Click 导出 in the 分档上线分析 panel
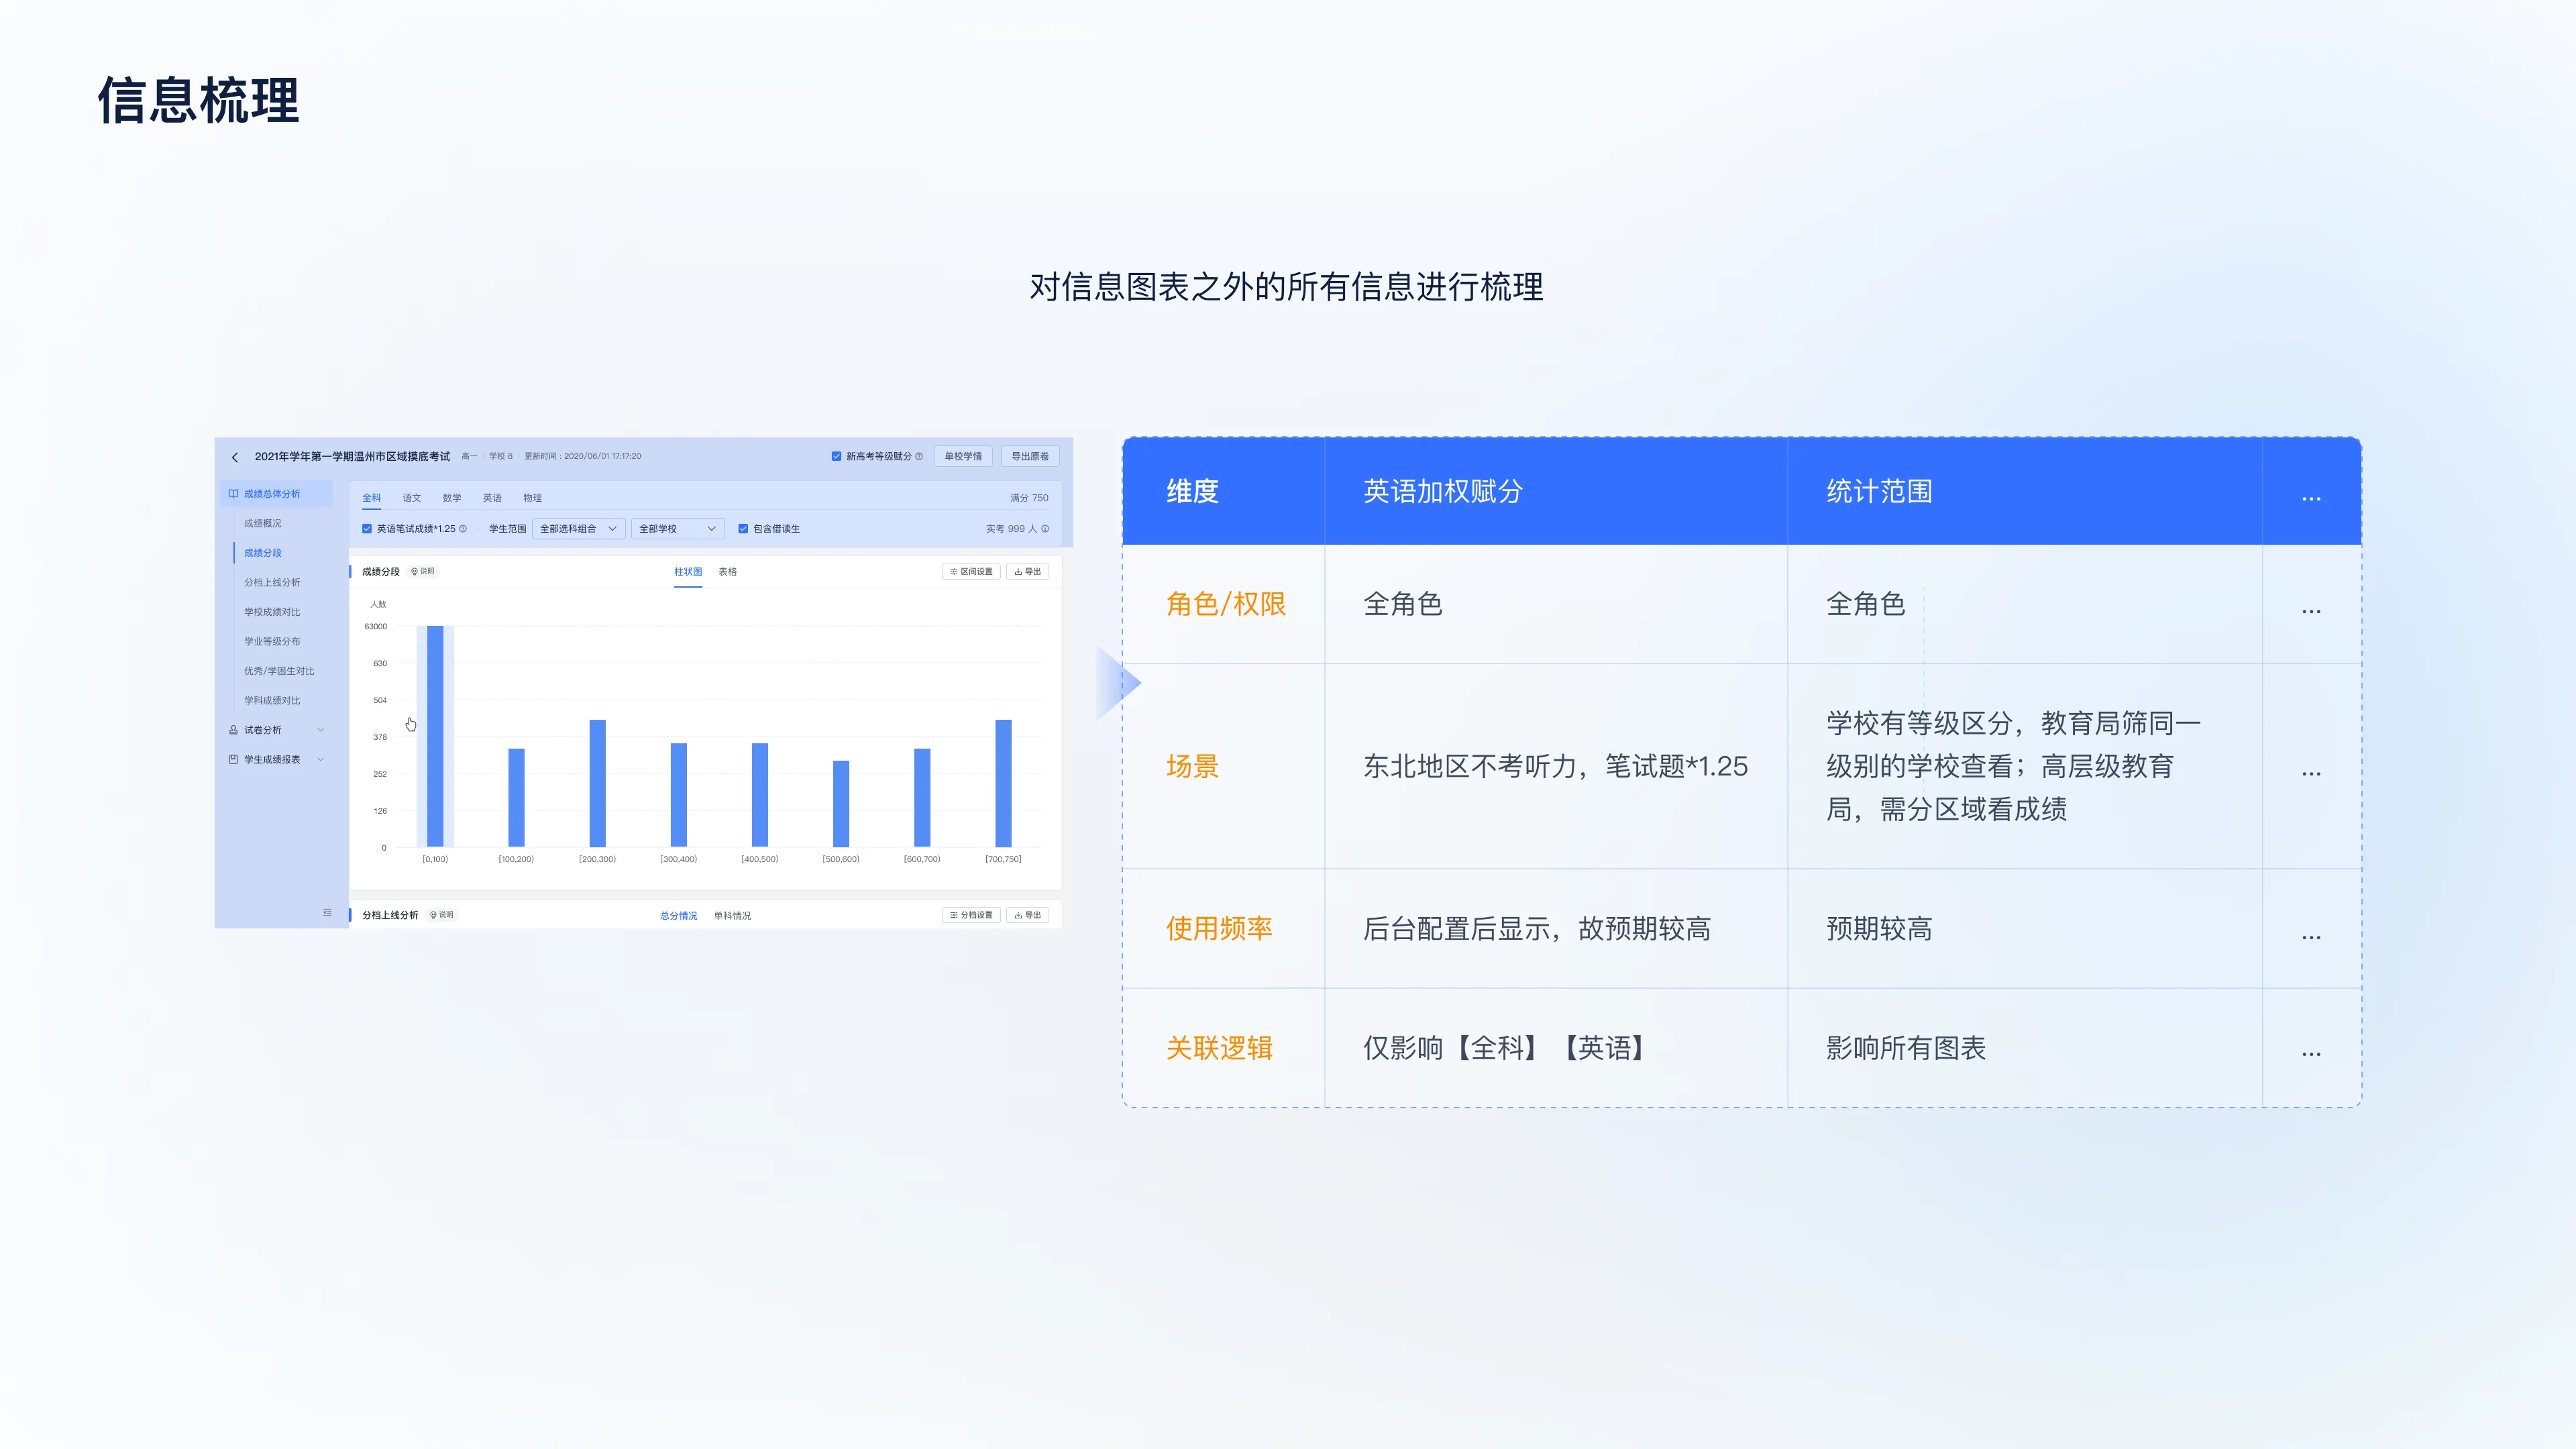The image size is (2576, 1449). (x=1027, y=914)
